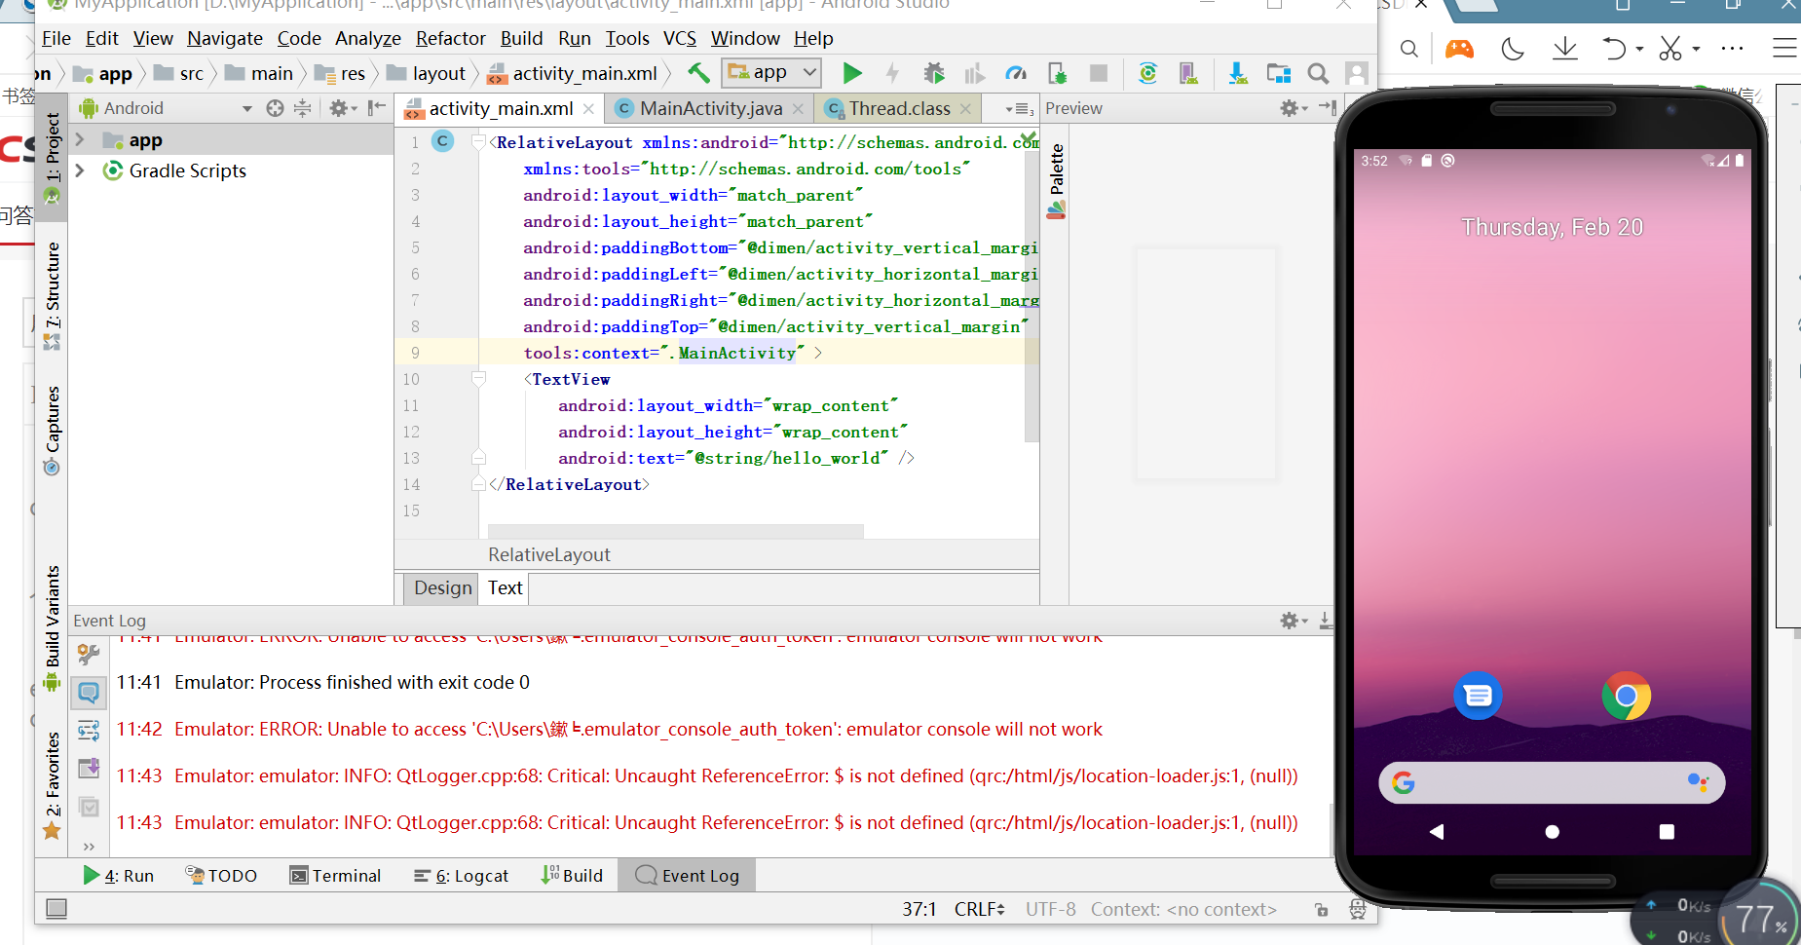Click the Messages app icon on emulator
The width and height of the screenshot is (1801, 945).
[x=1478, y=696]
